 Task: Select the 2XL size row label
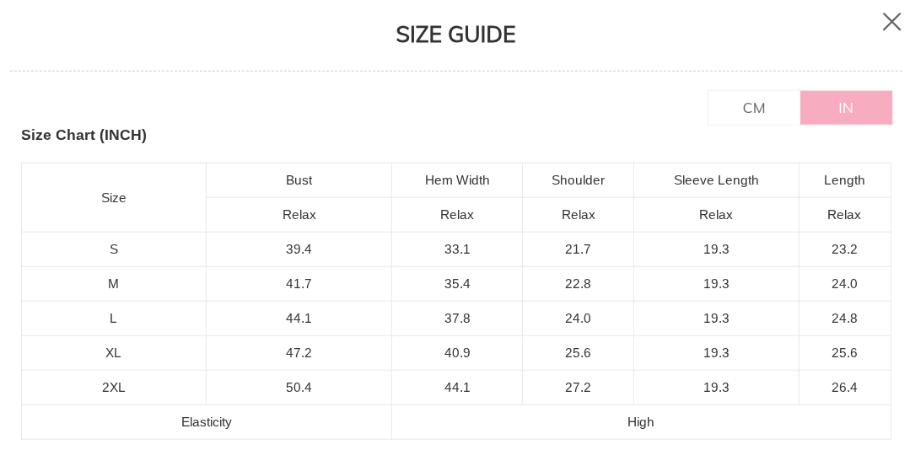click(114, 388)
